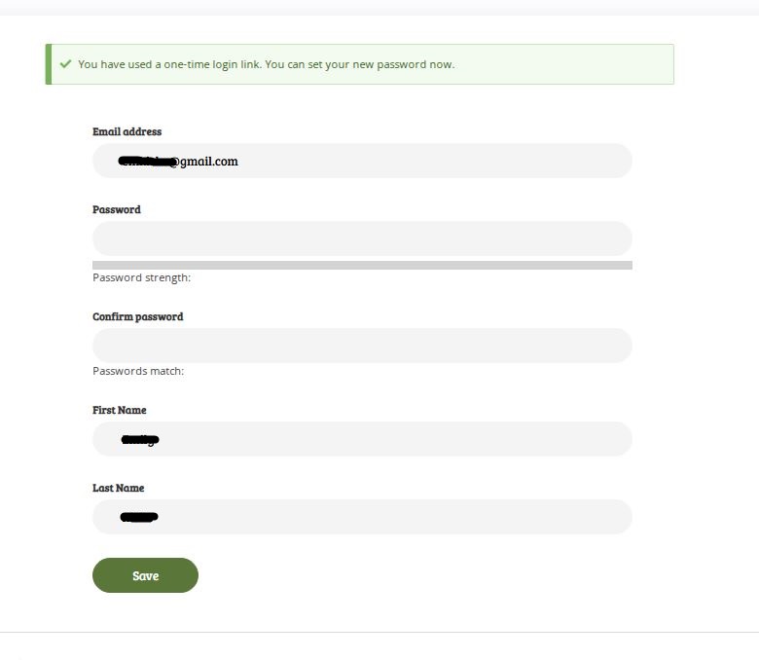Image resolution: width=759 pixels, height=660 pixels.
Task: Click the 'Passwords match:' text
Action: (x=138, y=371)
